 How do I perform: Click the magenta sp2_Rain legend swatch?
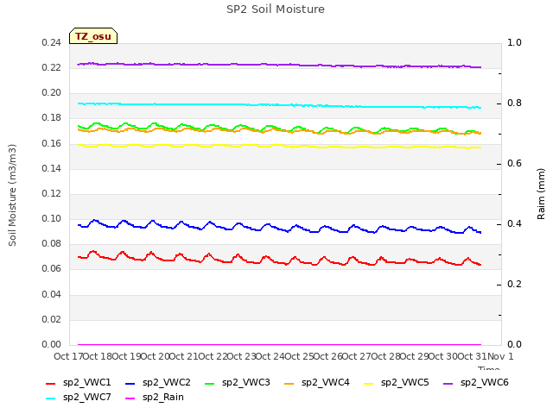(130, 398)
